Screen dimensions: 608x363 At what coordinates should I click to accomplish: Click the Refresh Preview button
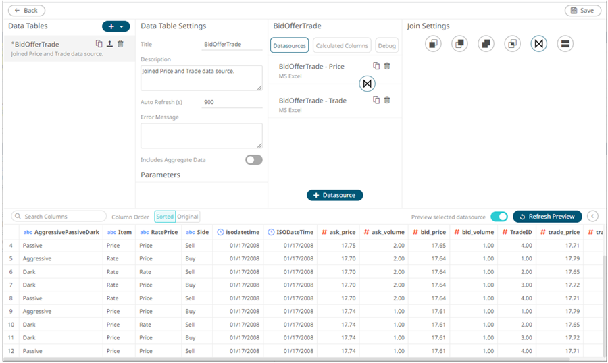tap(547, 217)
